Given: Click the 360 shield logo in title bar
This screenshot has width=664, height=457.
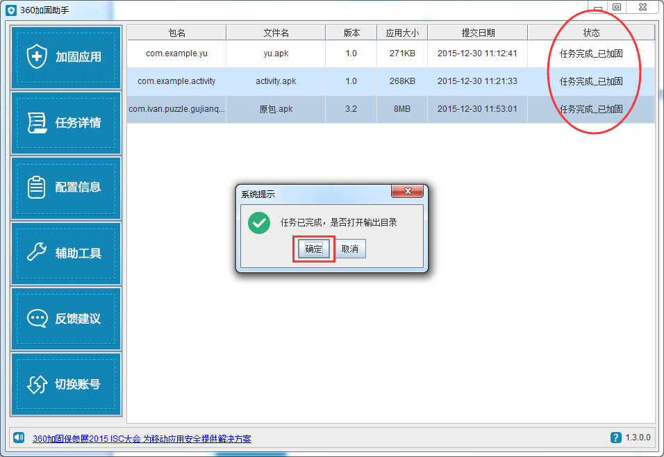Looking at the screenshot, I should 11,10.
